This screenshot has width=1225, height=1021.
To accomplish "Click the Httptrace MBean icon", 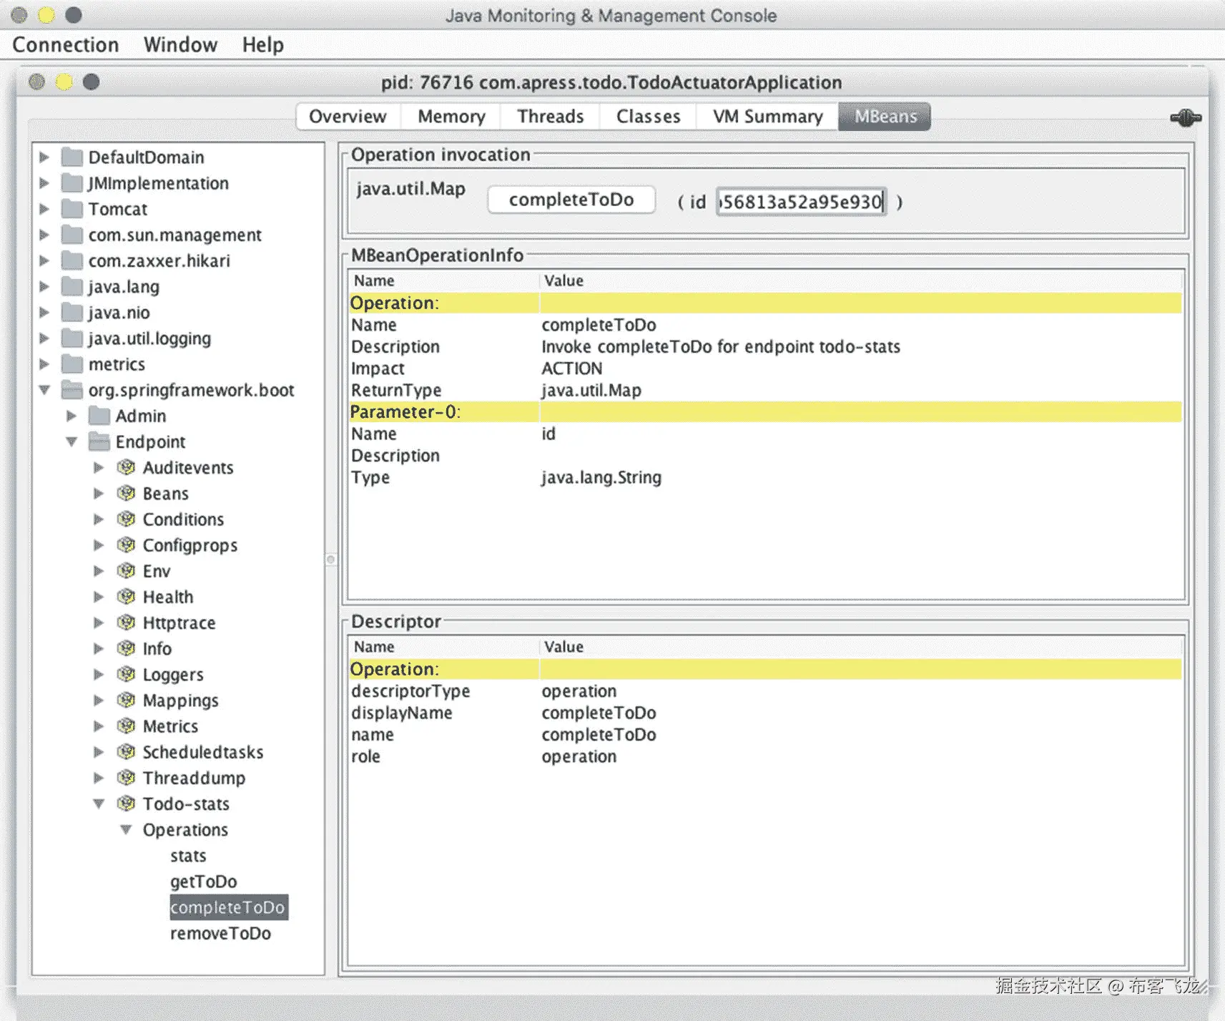I will click(x=126, y=622).
